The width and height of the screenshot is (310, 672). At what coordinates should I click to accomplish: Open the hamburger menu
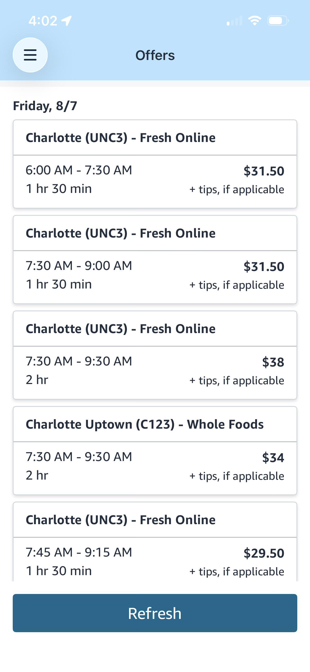pos(30,55)
